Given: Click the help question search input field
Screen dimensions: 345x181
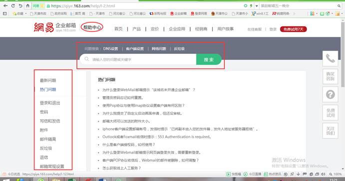Looking at the screenshot, I should point(138,59).
